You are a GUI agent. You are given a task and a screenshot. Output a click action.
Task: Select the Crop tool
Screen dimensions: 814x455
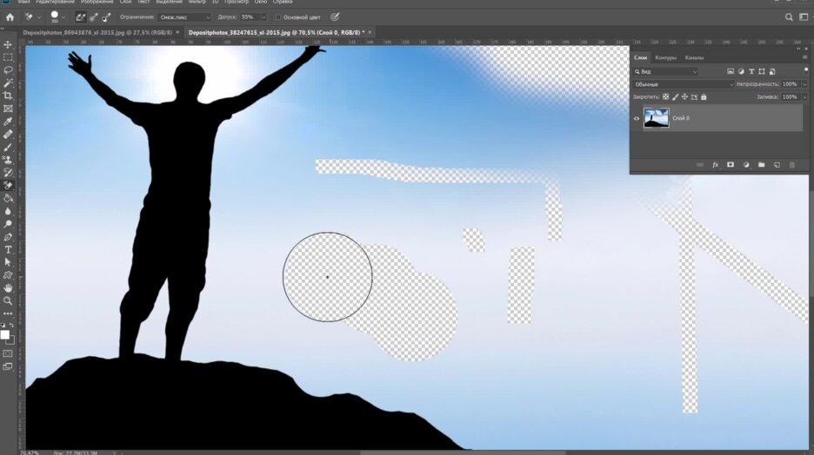click(x=8, y=96)
